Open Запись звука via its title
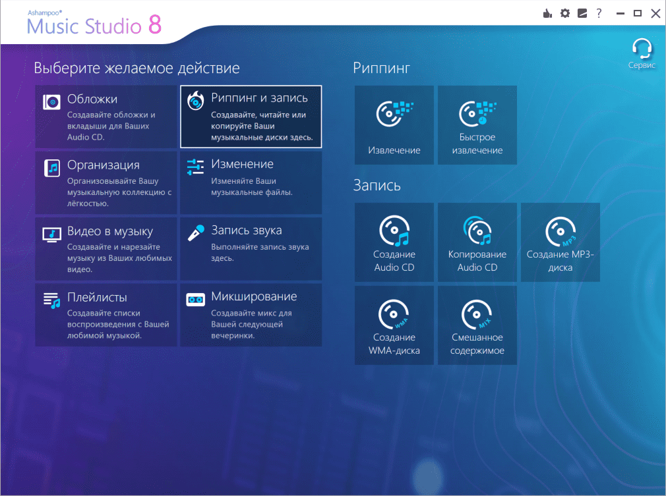This screenshot has height=496, width=666. tap(247, 231)
